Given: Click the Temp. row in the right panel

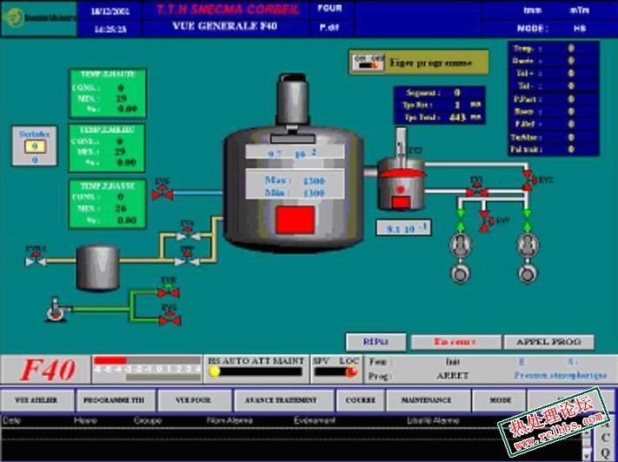Looking at the screenshot, I should click(554, 48).
